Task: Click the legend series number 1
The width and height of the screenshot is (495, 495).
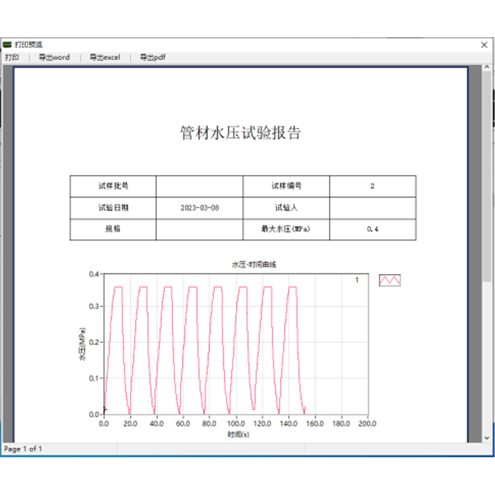Action: pyautogui.click(x=357, y=280)
